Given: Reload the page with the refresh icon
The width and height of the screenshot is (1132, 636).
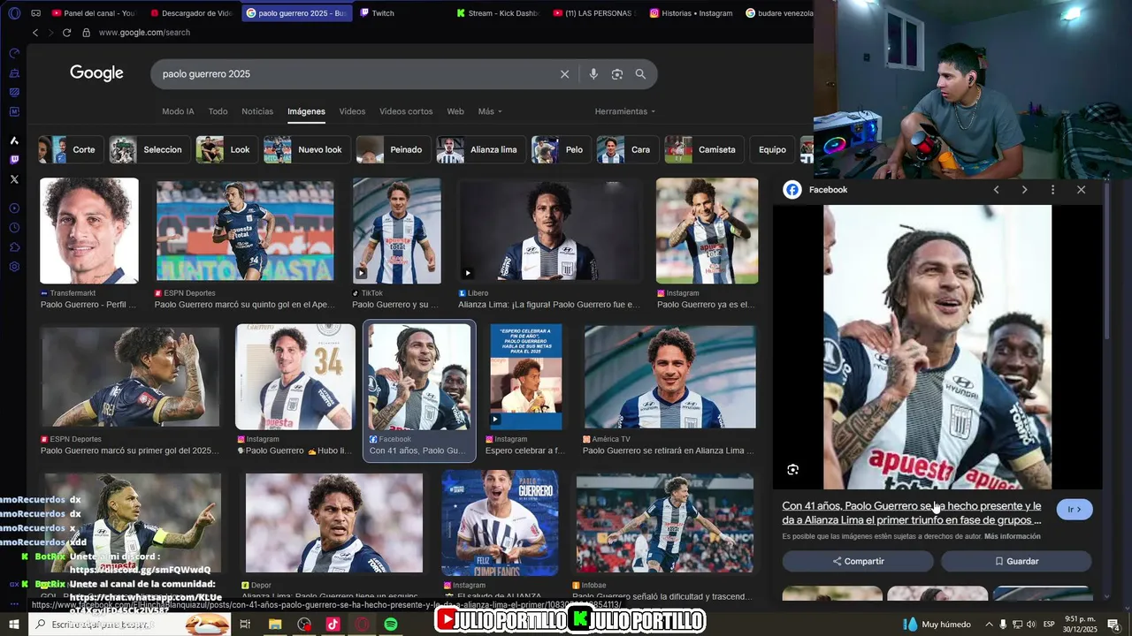Looking at the screenshot, I should pyautogui.click(x=66, y=33).
